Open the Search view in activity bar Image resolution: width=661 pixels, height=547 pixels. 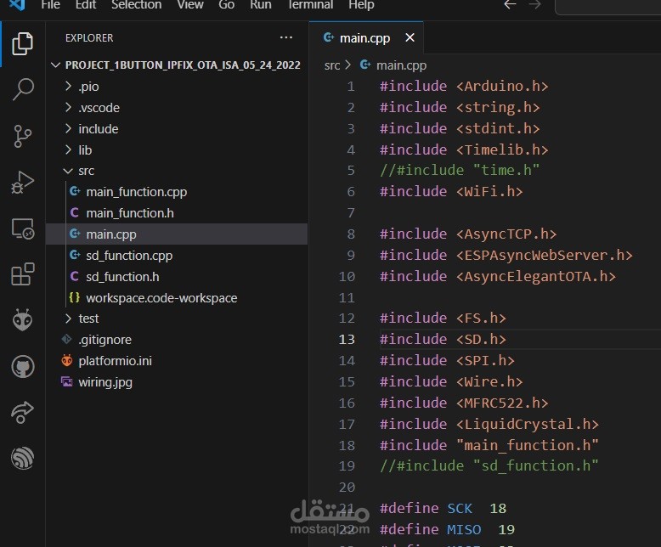(22, 89)
